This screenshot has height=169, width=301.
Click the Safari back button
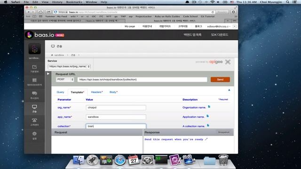point(28,12)
